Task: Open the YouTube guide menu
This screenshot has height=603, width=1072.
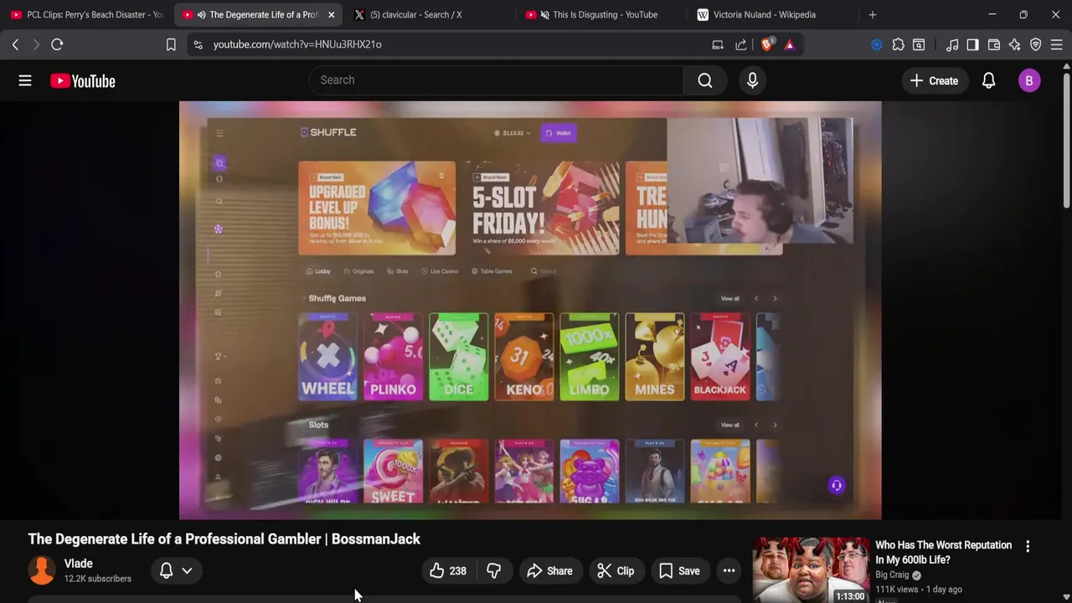Action: click(x=25, y=80)
